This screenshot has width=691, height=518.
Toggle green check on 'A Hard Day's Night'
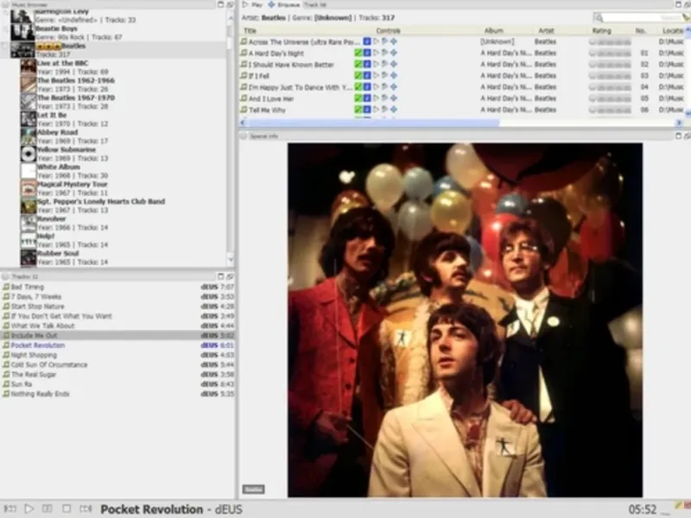coord(358,53)
